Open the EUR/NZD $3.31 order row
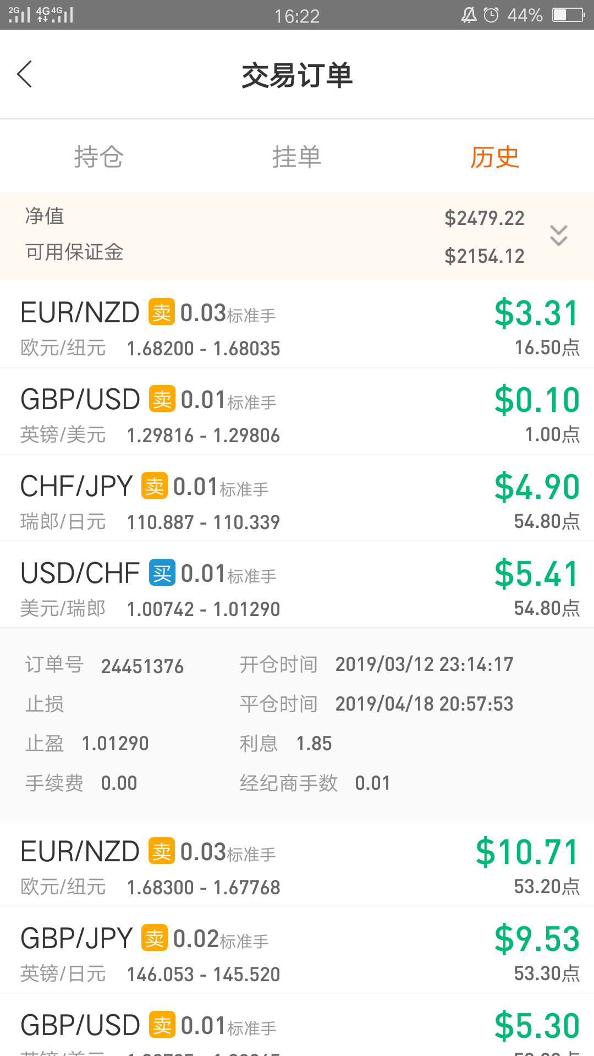The image size is (594, 1056). coord(297,324)
